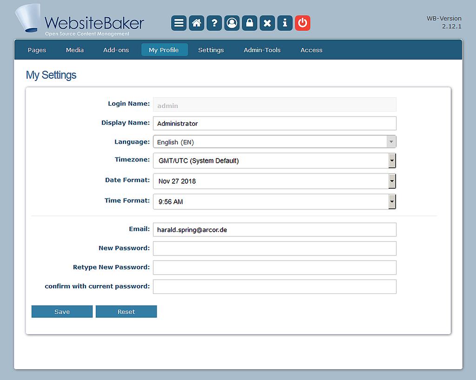The image size is (476, 380).
Task: Click confirm with current password field
Action: pyautogui.click(x=275, y=287)
